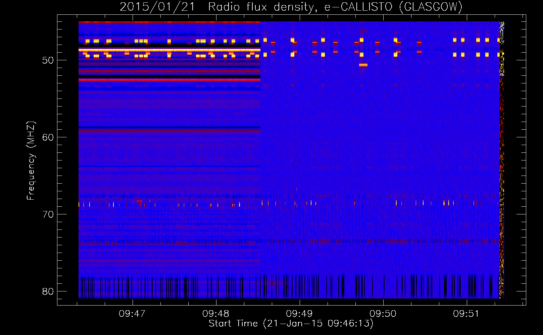Click the orange burst below 50 MHz near 09:49:45

click(363, 65)
